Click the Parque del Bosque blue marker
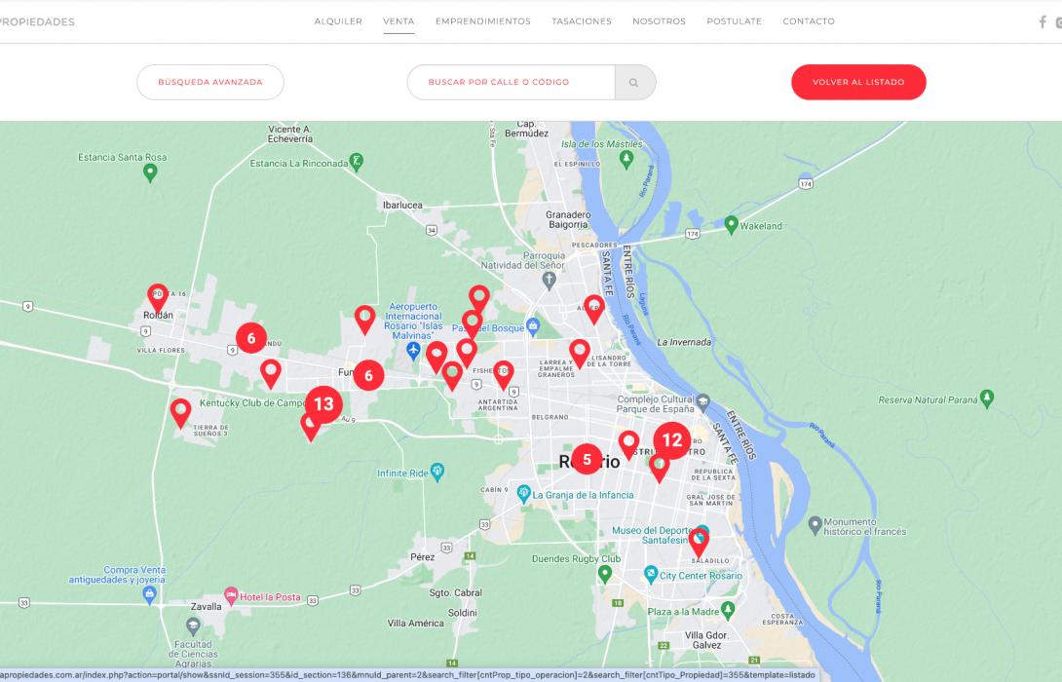 [533, 327]
